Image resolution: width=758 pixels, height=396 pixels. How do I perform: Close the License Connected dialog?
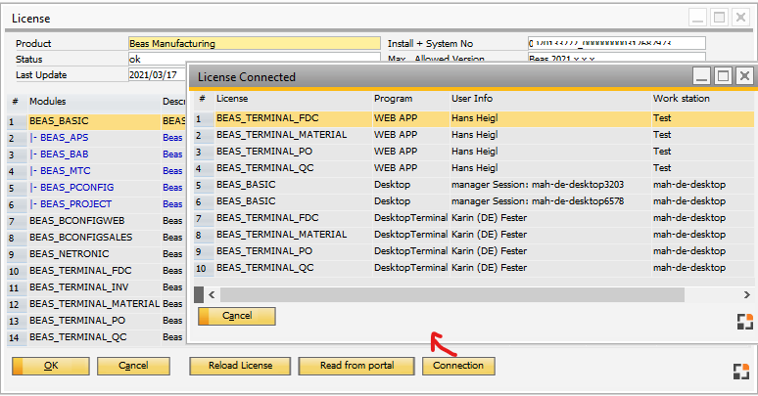coord(744,75)
